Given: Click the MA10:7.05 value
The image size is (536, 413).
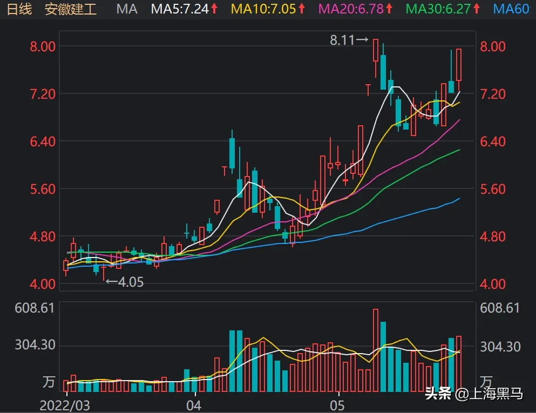Looking at the screenshot, I should pos(263,9).
